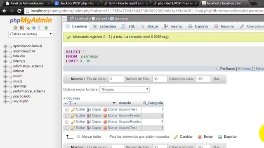Open the help question-mark icon in sidebar
This screenshot has height=148, width=264.
tap(34, 28)
